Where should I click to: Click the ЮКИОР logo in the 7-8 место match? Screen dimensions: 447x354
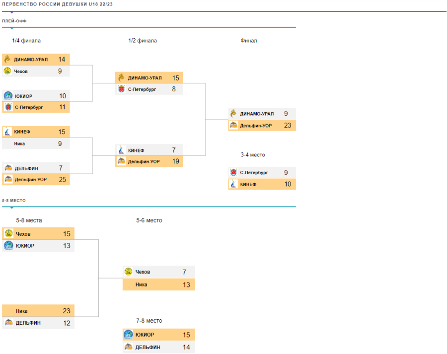[x=128, y=335]
